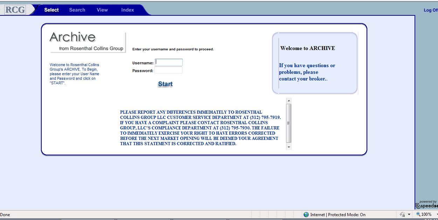The height and width of the screenshot is (220, 438).
Task: Click the speedscan powered-by logo
Action: [x=427, y=204]
